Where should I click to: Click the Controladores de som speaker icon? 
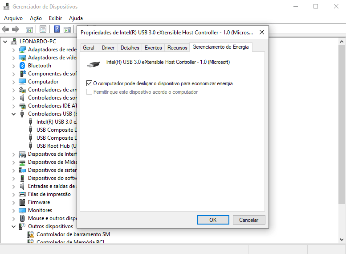pos(22,98)
